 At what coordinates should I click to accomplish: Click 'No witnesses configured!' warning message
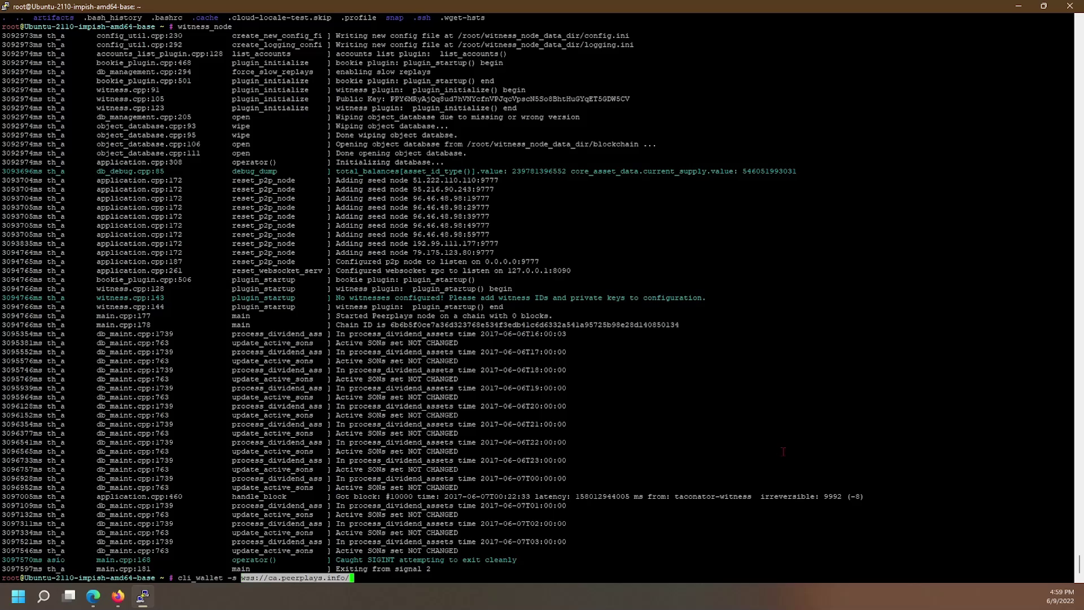[x=520, y=298]
